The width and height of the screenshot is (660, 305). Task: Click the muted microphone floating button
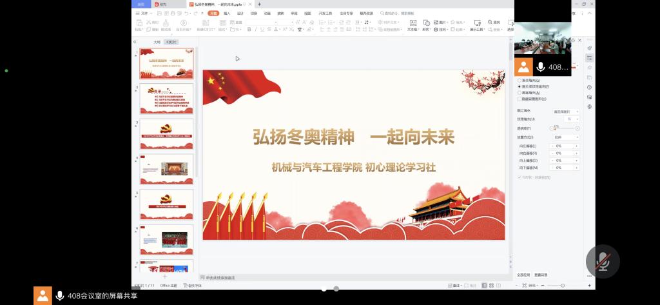(603, 261)
